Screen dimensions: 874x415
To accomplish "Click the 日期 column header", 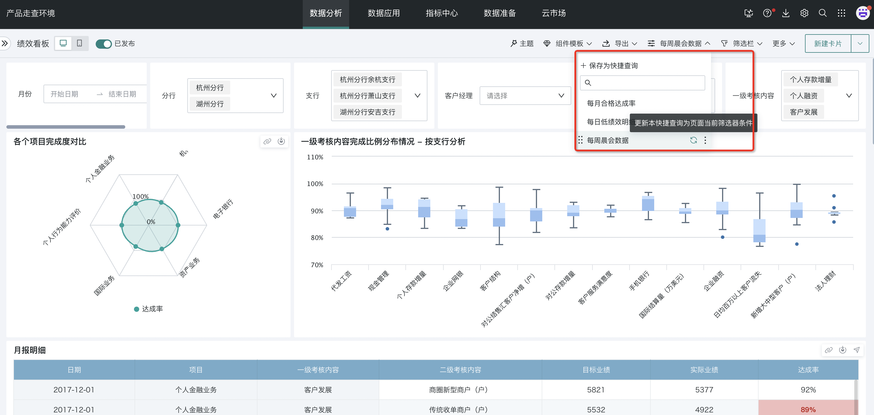I will coord(74,370).
